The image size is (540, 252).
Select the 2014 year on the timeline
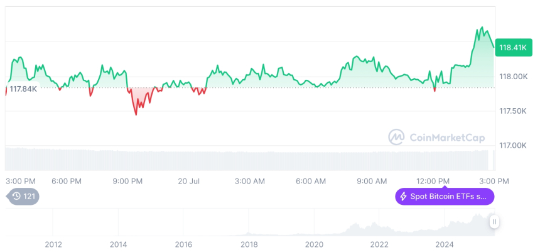118,244
